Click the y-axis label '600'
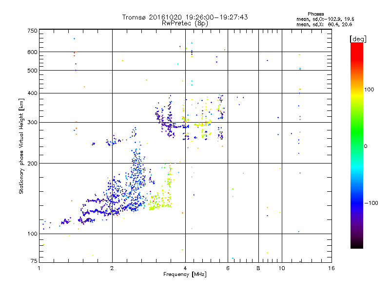This screenshot has width=390, height=292. click(32, 52)
